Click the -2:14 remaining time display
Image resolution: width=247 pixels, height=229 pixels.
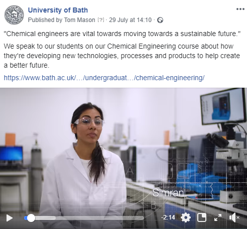click(168, 217)
